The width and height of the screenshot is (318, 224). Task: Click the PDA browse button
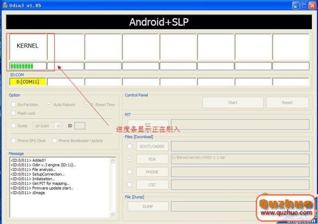click(x=152, y=159)
